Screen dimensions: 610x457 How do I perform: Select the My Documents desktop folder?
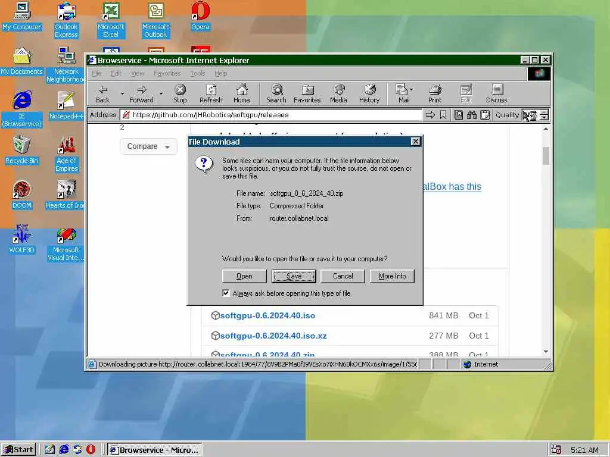[x=21, y=61]
